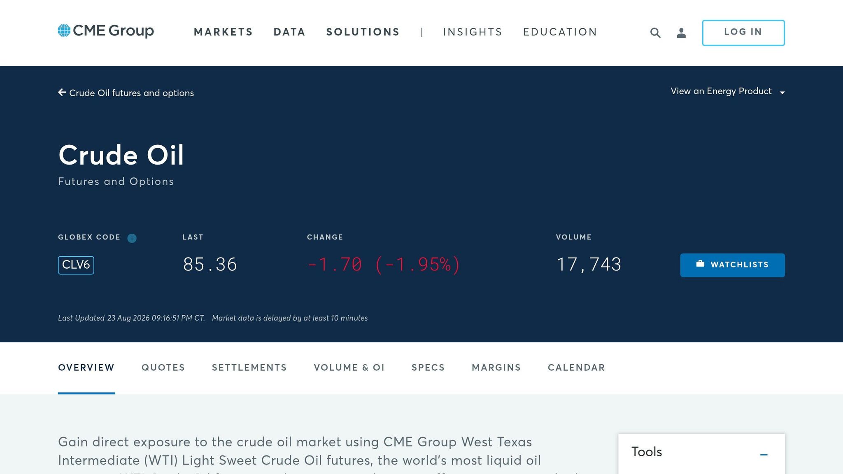
Task: Collapse the Tools panel minus icon
Action: pos(764,455)
